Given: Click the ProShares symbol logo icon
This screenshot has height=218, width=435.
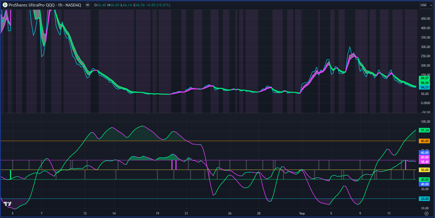Looking at the screenshot, I should point(5,5).
